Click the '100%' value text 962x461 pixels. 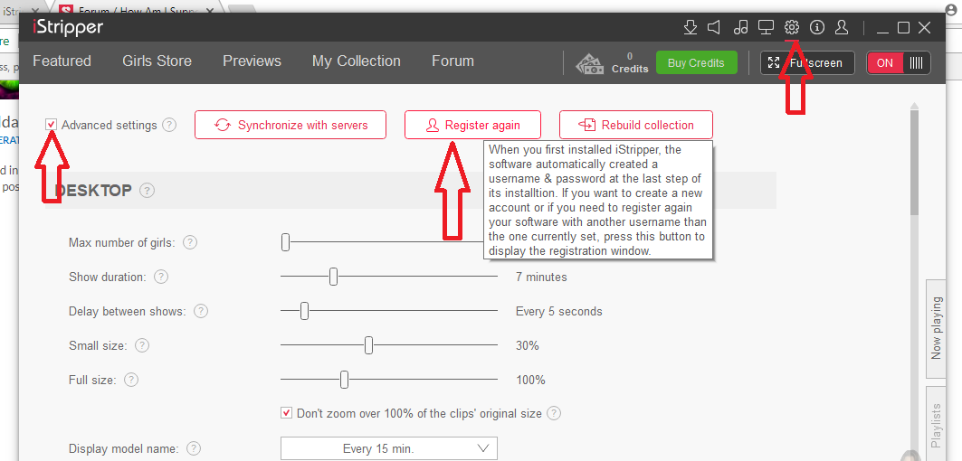[530, 380]
